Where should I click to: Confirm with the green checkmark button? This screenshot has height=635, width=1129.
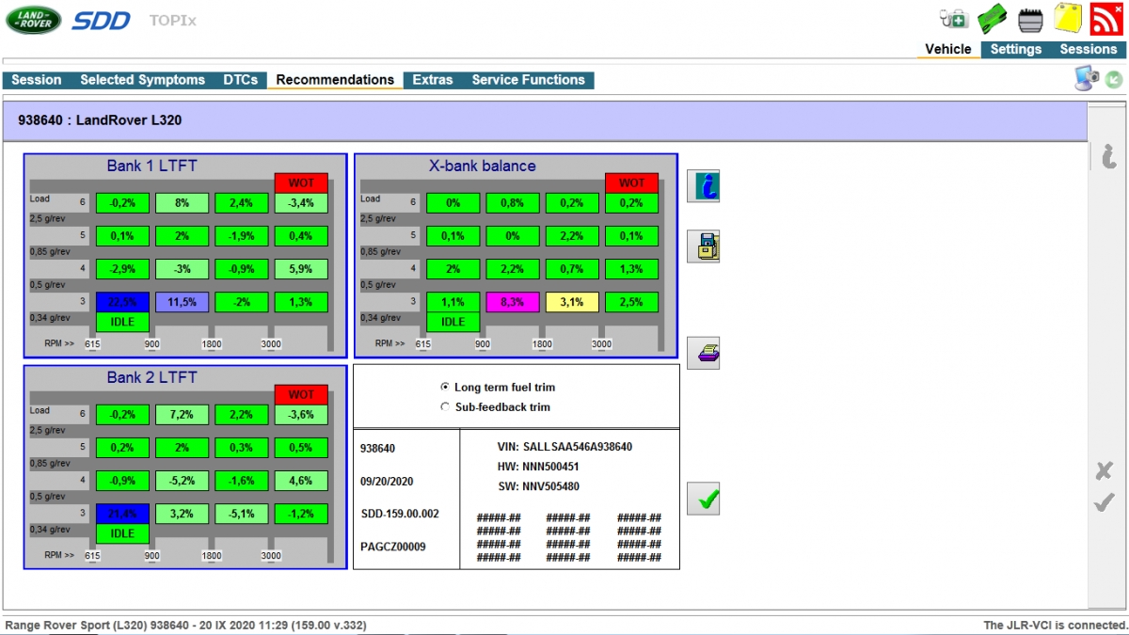[x=703, y=499]
